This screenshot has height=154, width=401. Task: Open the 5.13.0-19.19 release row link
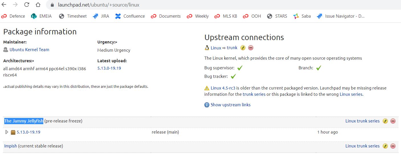click(x=29, y=132)
